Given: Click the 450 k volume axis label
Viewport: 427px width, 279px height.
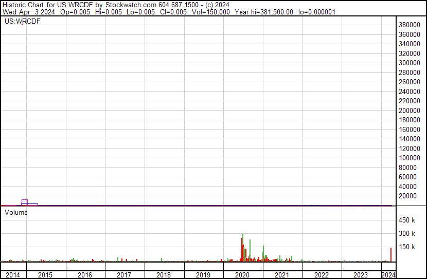Looking at the screenshot, I should [x=407, y=220].
